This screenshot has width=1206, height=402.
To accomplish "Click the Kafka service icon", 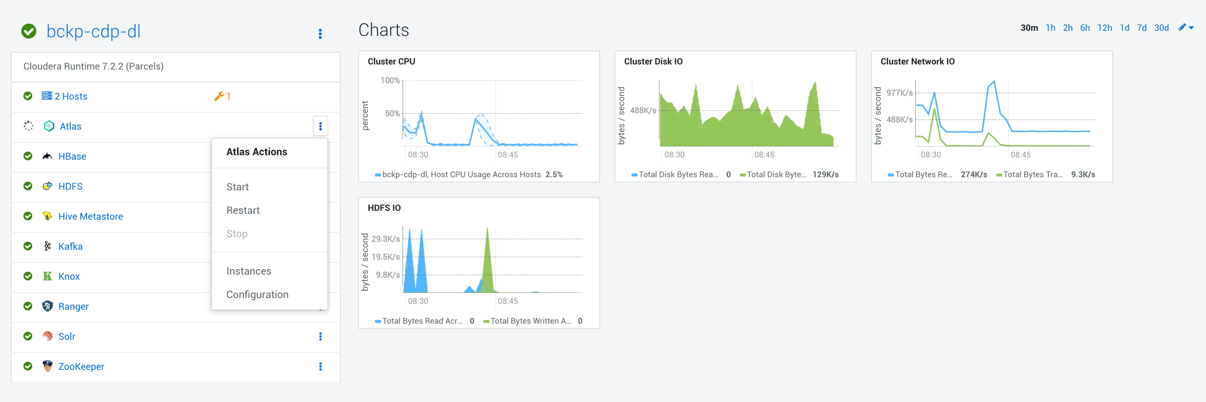I will [x=47, y=246].
